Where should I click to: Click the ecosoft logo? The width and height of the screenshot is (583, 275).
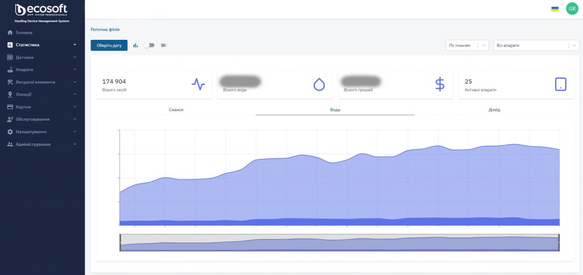coord(41,10)
